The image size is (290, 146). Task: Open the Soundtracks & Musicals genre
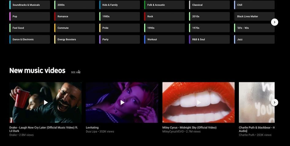point(30,5)
